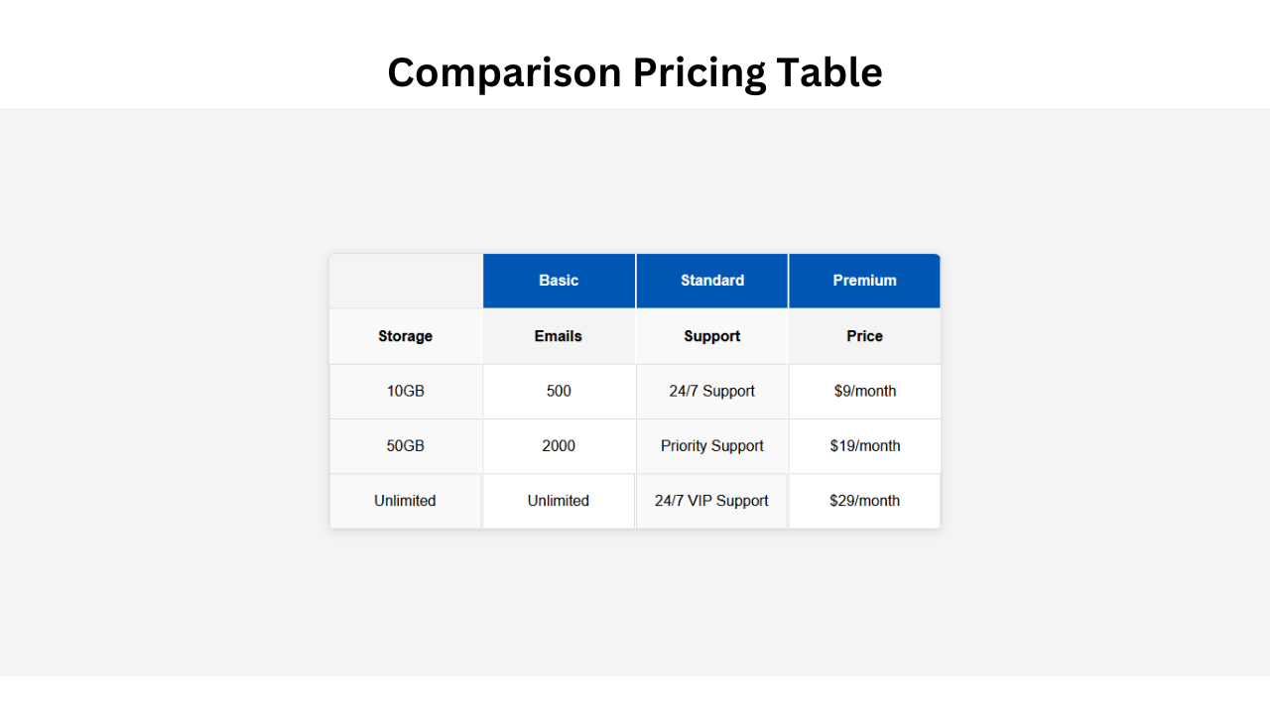Click the Unlimited emails value
This screenshot has width=1270, height=714.
559,501
